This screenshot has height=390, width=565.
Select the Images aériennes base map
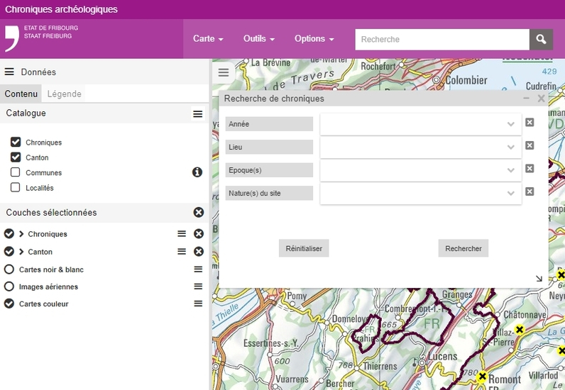tap(9, 286)
